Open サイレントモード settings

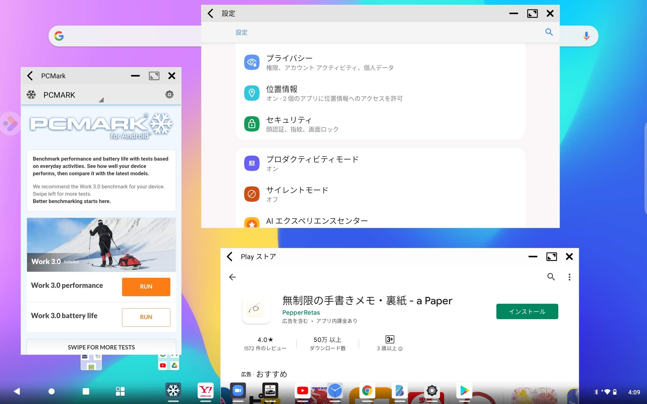coord(380,194)
